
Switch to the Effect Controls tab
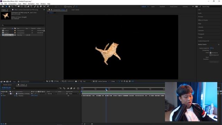pyautogui.click(x=26, y=10)
